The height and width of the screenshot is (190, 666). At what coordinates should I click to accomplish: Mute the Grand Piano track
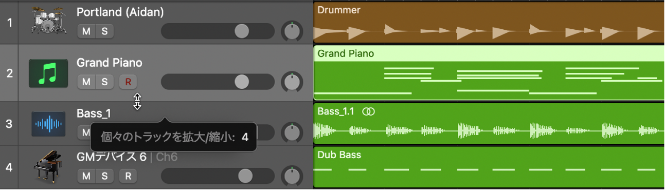pyautogui.click(x=86, y=82)
